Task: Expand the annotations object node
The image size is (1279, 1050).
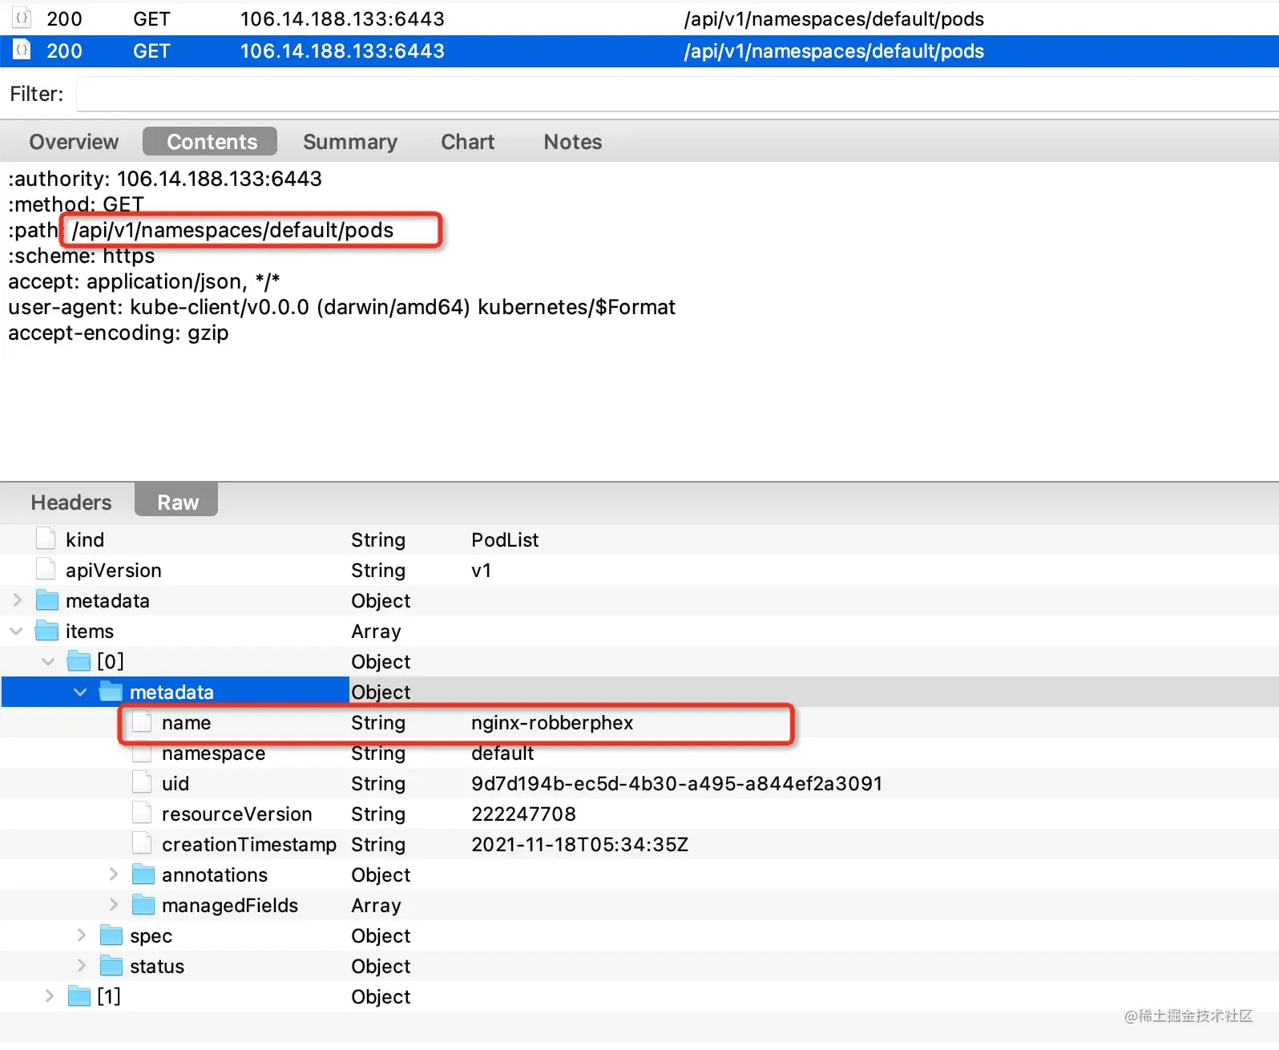Action: [114, 874]
